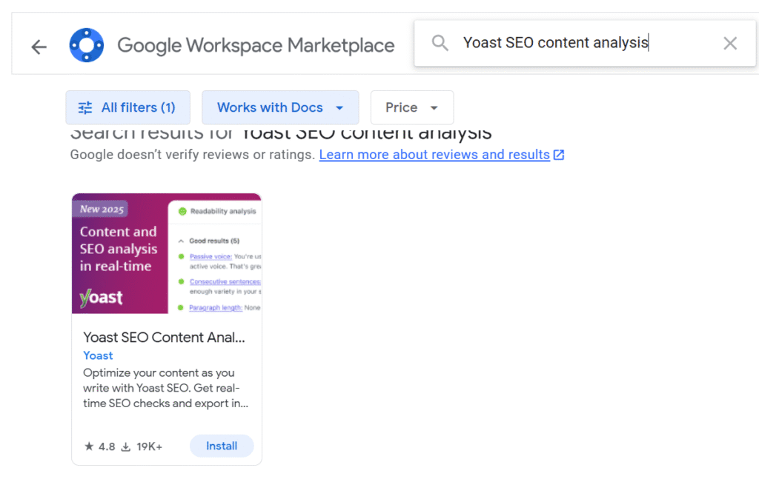The image size is (759, 479).
Task: Expand the Works with Docs dropdown
Action: 280,107
